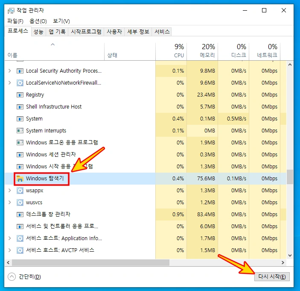Click the System process icon
This screenshot has width=300, height=291.
click(x=20, y=119)
